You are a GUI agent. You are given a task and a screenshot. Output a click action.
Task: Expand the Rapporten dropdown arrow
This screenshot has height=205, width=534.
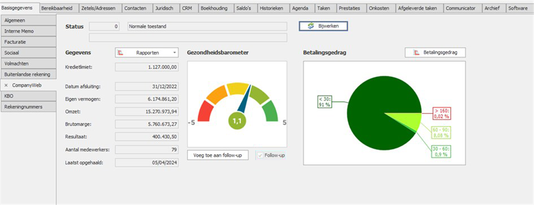coord(174,52)
